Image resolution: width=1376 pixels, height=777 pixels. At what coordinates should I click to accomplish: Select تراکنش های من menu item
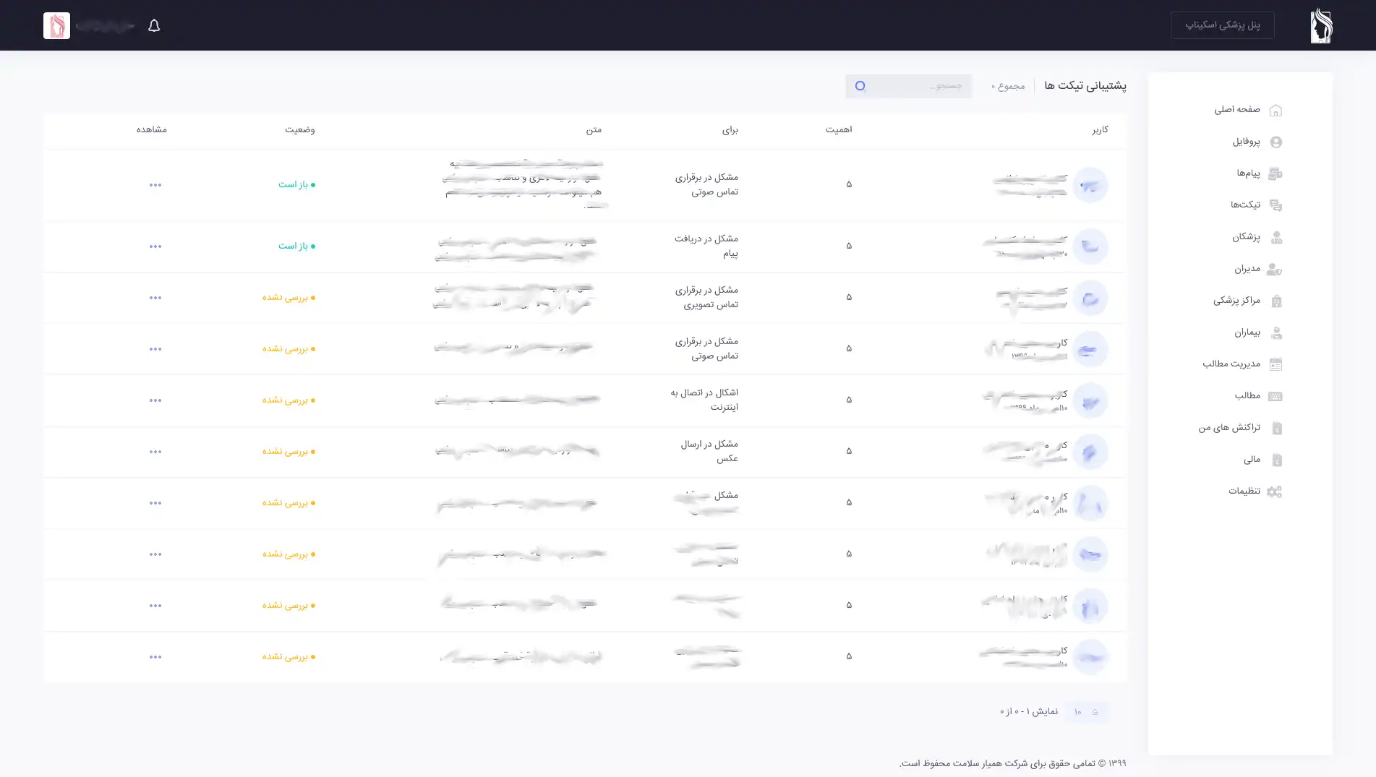tap(1229, 428)
